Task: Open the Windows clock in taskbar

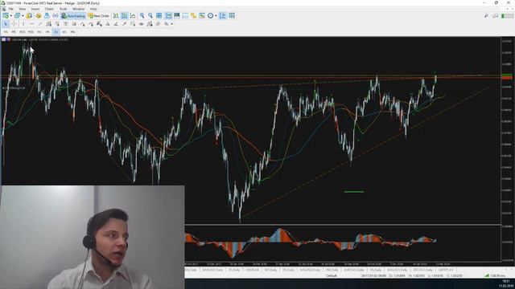Action: [505, 283]
